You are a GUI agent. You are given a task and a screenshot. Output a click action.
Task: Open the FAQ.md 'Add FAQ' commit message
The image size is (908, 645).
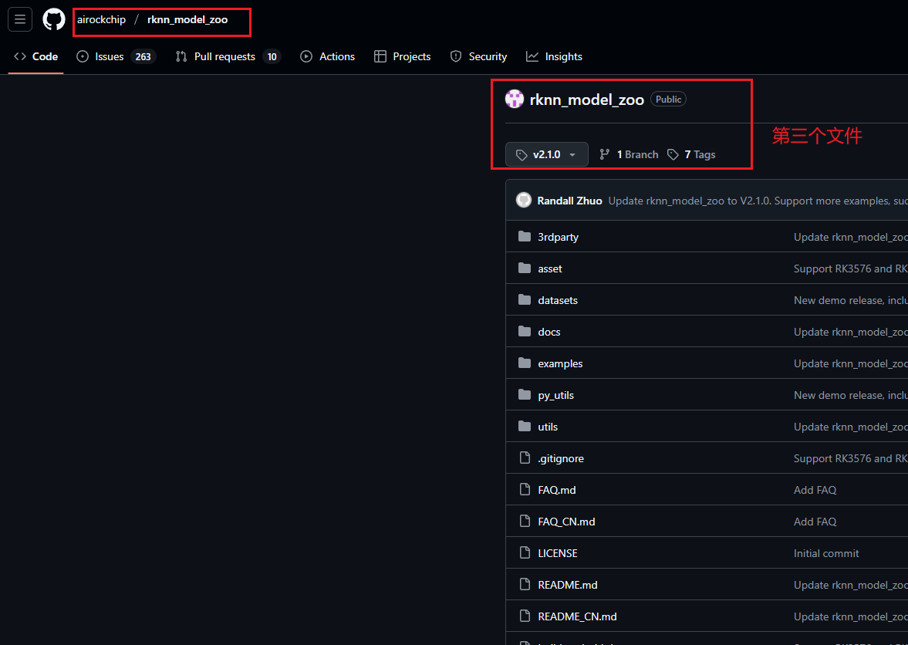pos(815,490)
